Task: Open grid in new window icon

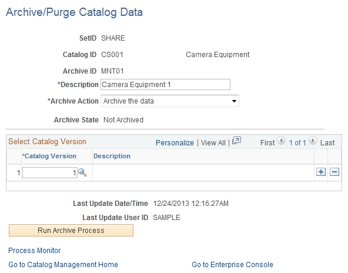Action: [x=236, y=141]
